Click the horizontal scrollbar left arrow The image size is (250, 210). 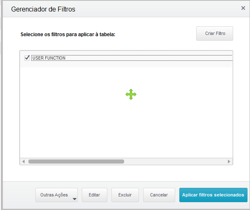pos(23,162)
